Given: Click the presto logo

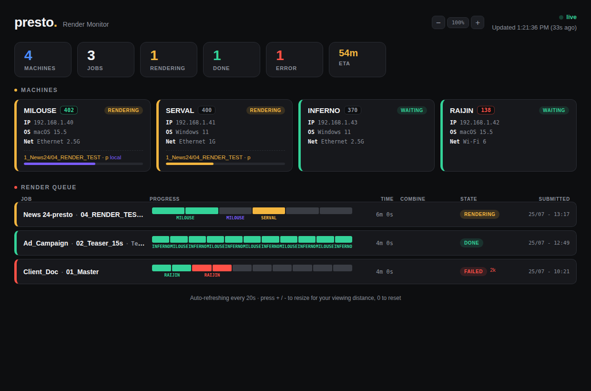Looking at the screenshot, I should [36, 22].
